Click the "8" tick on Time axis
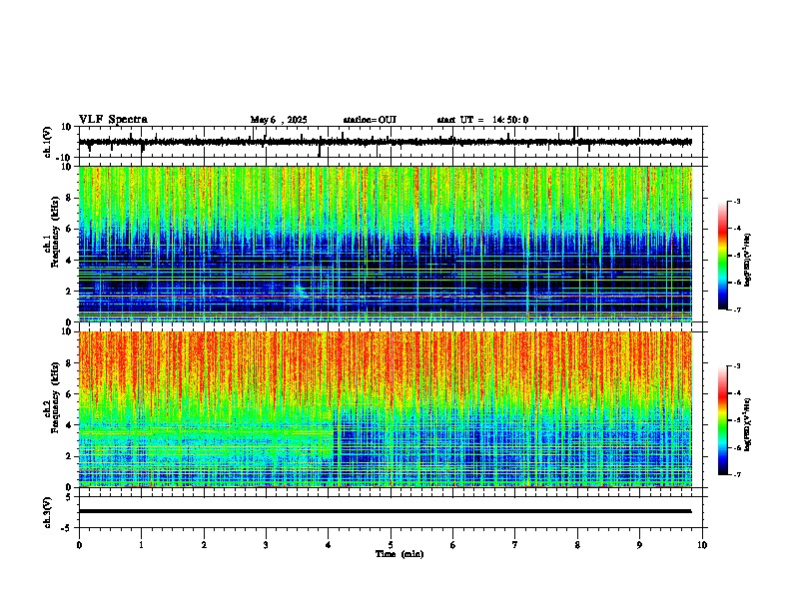The height and width of the screenshot is (611, 791). pos(577,545)
